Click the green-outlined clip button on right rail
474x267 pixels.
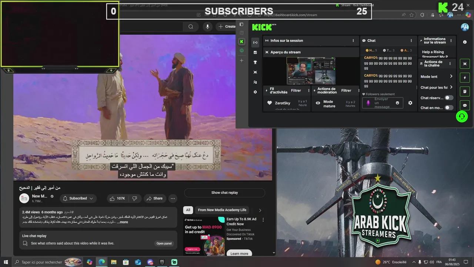coord(465,63)
